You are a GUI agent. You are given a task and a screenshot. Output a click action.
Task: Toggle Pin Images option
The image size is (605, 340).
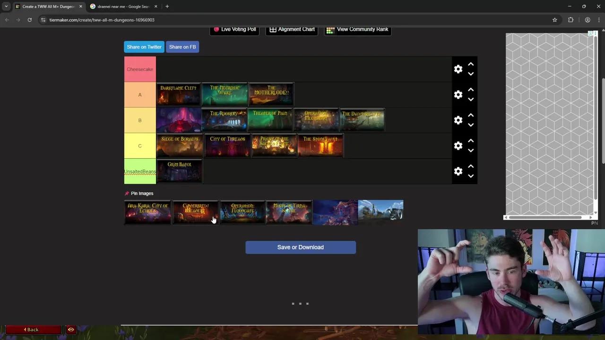pos(142,193)
